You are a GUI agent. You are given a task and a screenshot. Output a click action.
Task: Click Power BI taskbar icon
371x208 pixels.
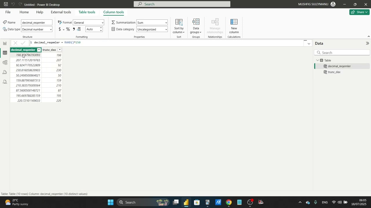186,202
